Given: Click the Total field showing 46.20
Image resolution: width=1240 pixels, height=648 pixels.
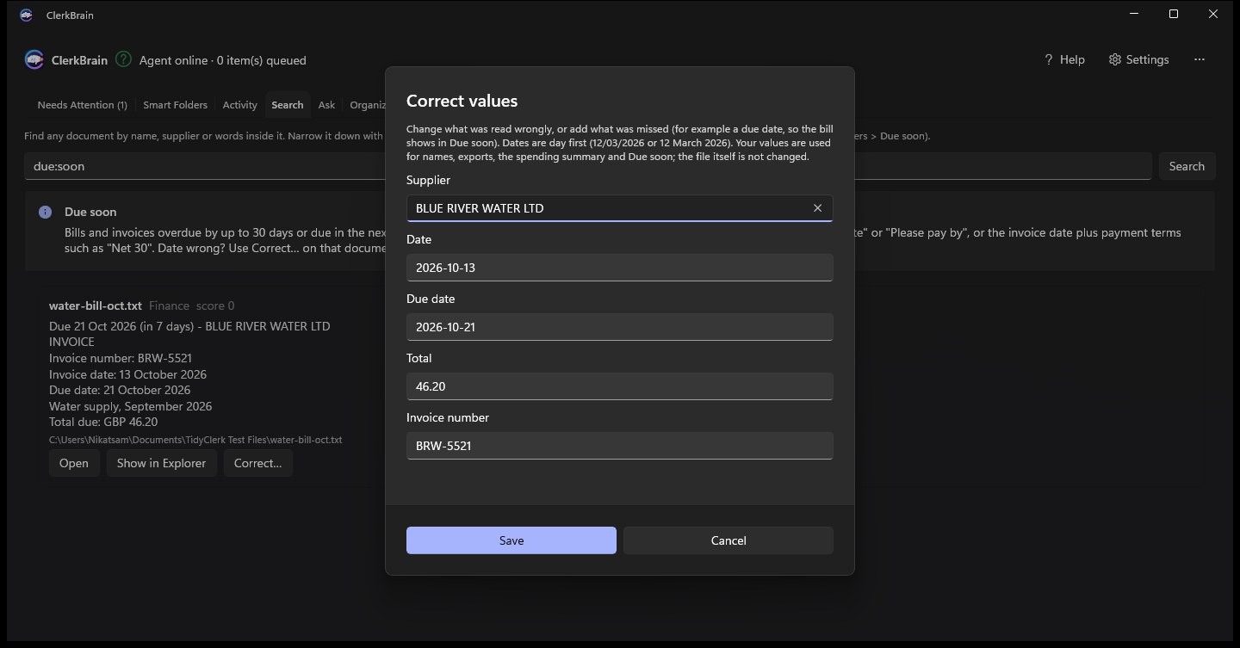Looking at the screenshot, I should pyautogui.click(x=620, y=386).
